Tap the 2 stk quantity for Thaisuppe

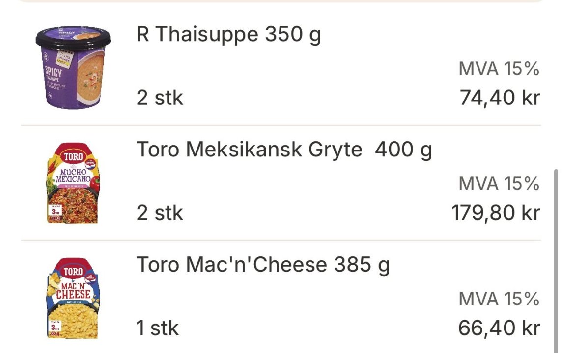point(160,98)
